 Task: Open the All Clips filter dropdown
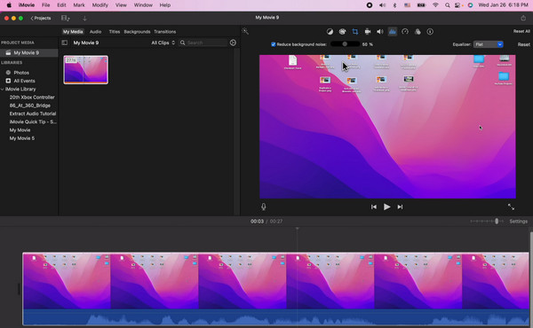(163, 43)
